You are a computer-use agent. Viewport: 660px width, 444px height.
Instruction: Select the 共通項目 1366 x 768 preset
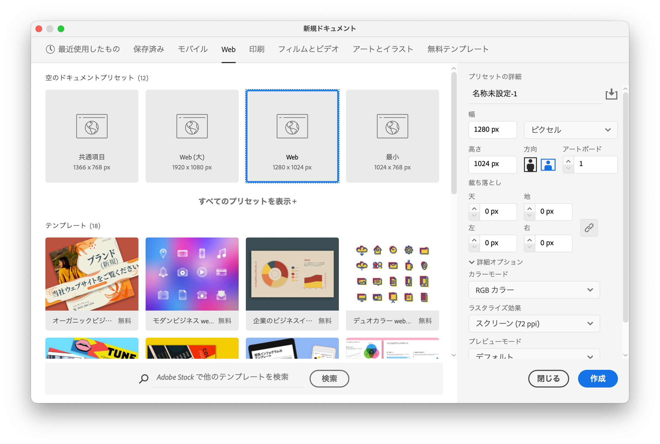click(x=92, y=136)
